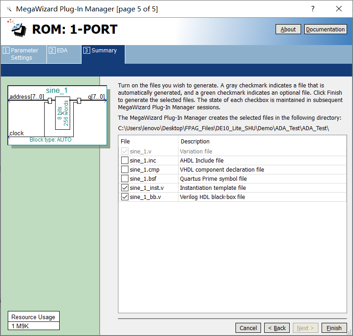Viewport: 353px width, 336px height.
Task: Go back with the < Back button
Action: 276,328
